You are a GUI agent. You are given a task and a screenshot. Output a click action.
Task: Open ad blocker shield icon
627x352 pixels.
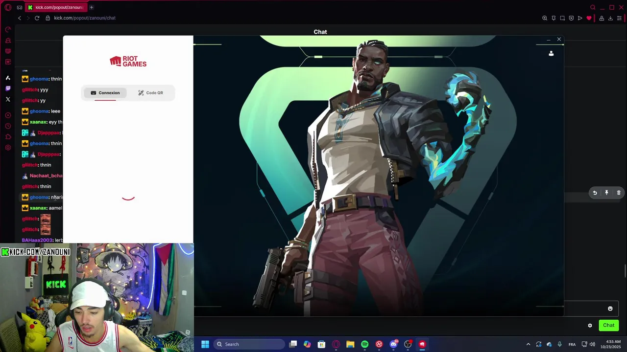[x=571, y=18]
